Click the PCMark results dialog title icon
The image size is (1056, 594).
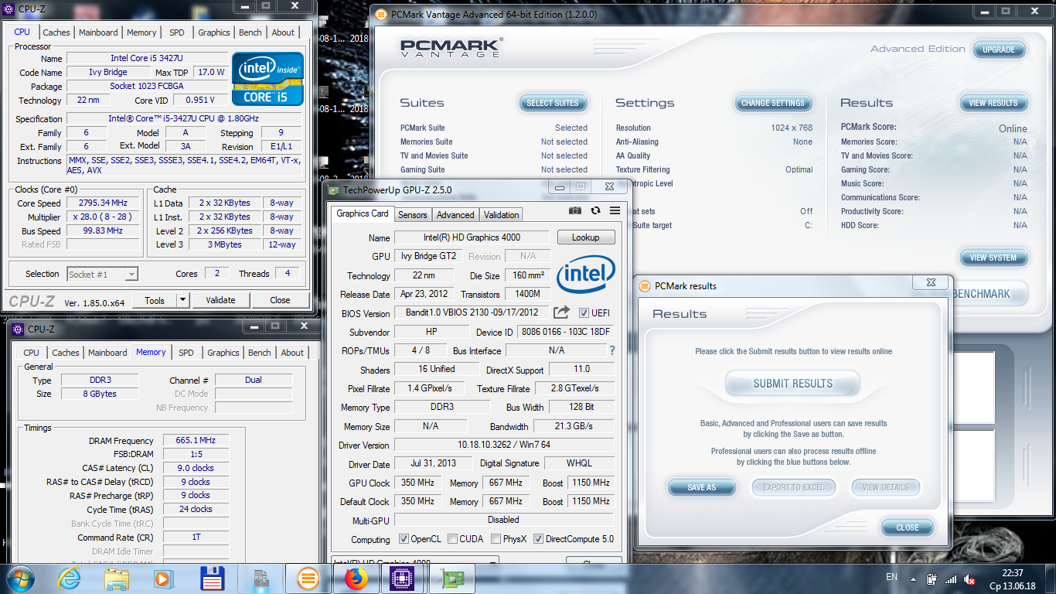[x=645, y=285]
